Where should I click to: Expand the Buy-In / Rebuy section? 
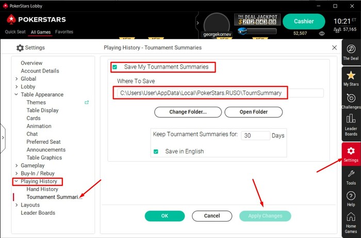point(17,174)
